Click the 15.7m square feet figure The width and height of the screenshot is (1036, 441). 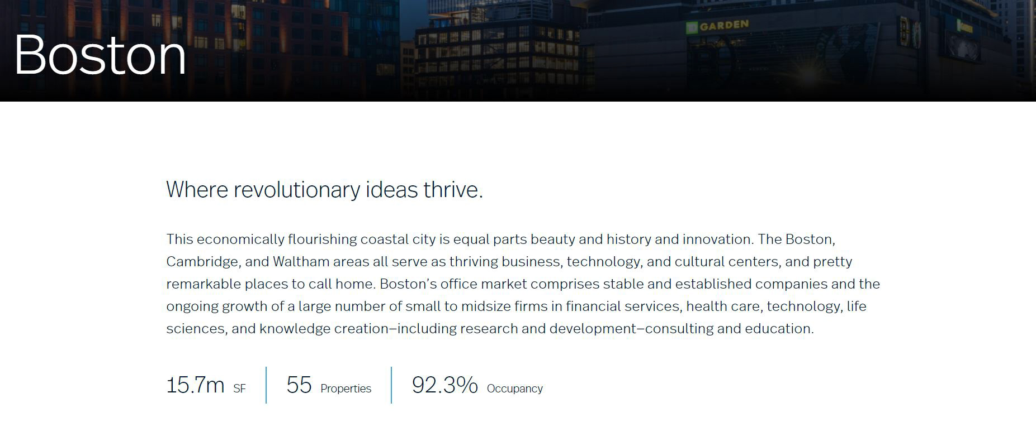195,385
